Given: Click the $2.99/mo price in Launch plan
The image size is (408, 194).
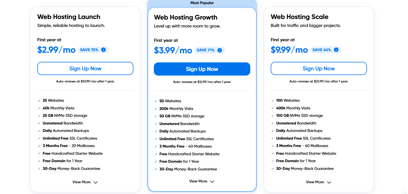Looking at the screenshot, I should coord(57,50).
